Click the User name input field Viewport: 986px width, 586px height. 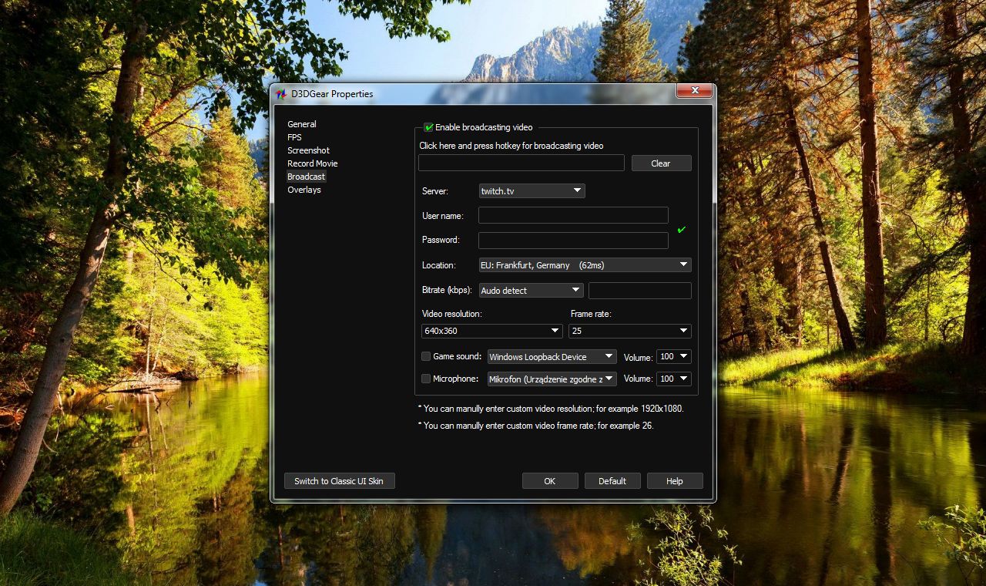pyautogui.click(x=573, y=215)
